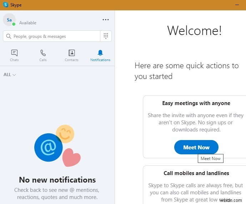Open the Contacts tab
This screenshot has width=246, height=204.
pyautogui.click(x=71, y=55)
